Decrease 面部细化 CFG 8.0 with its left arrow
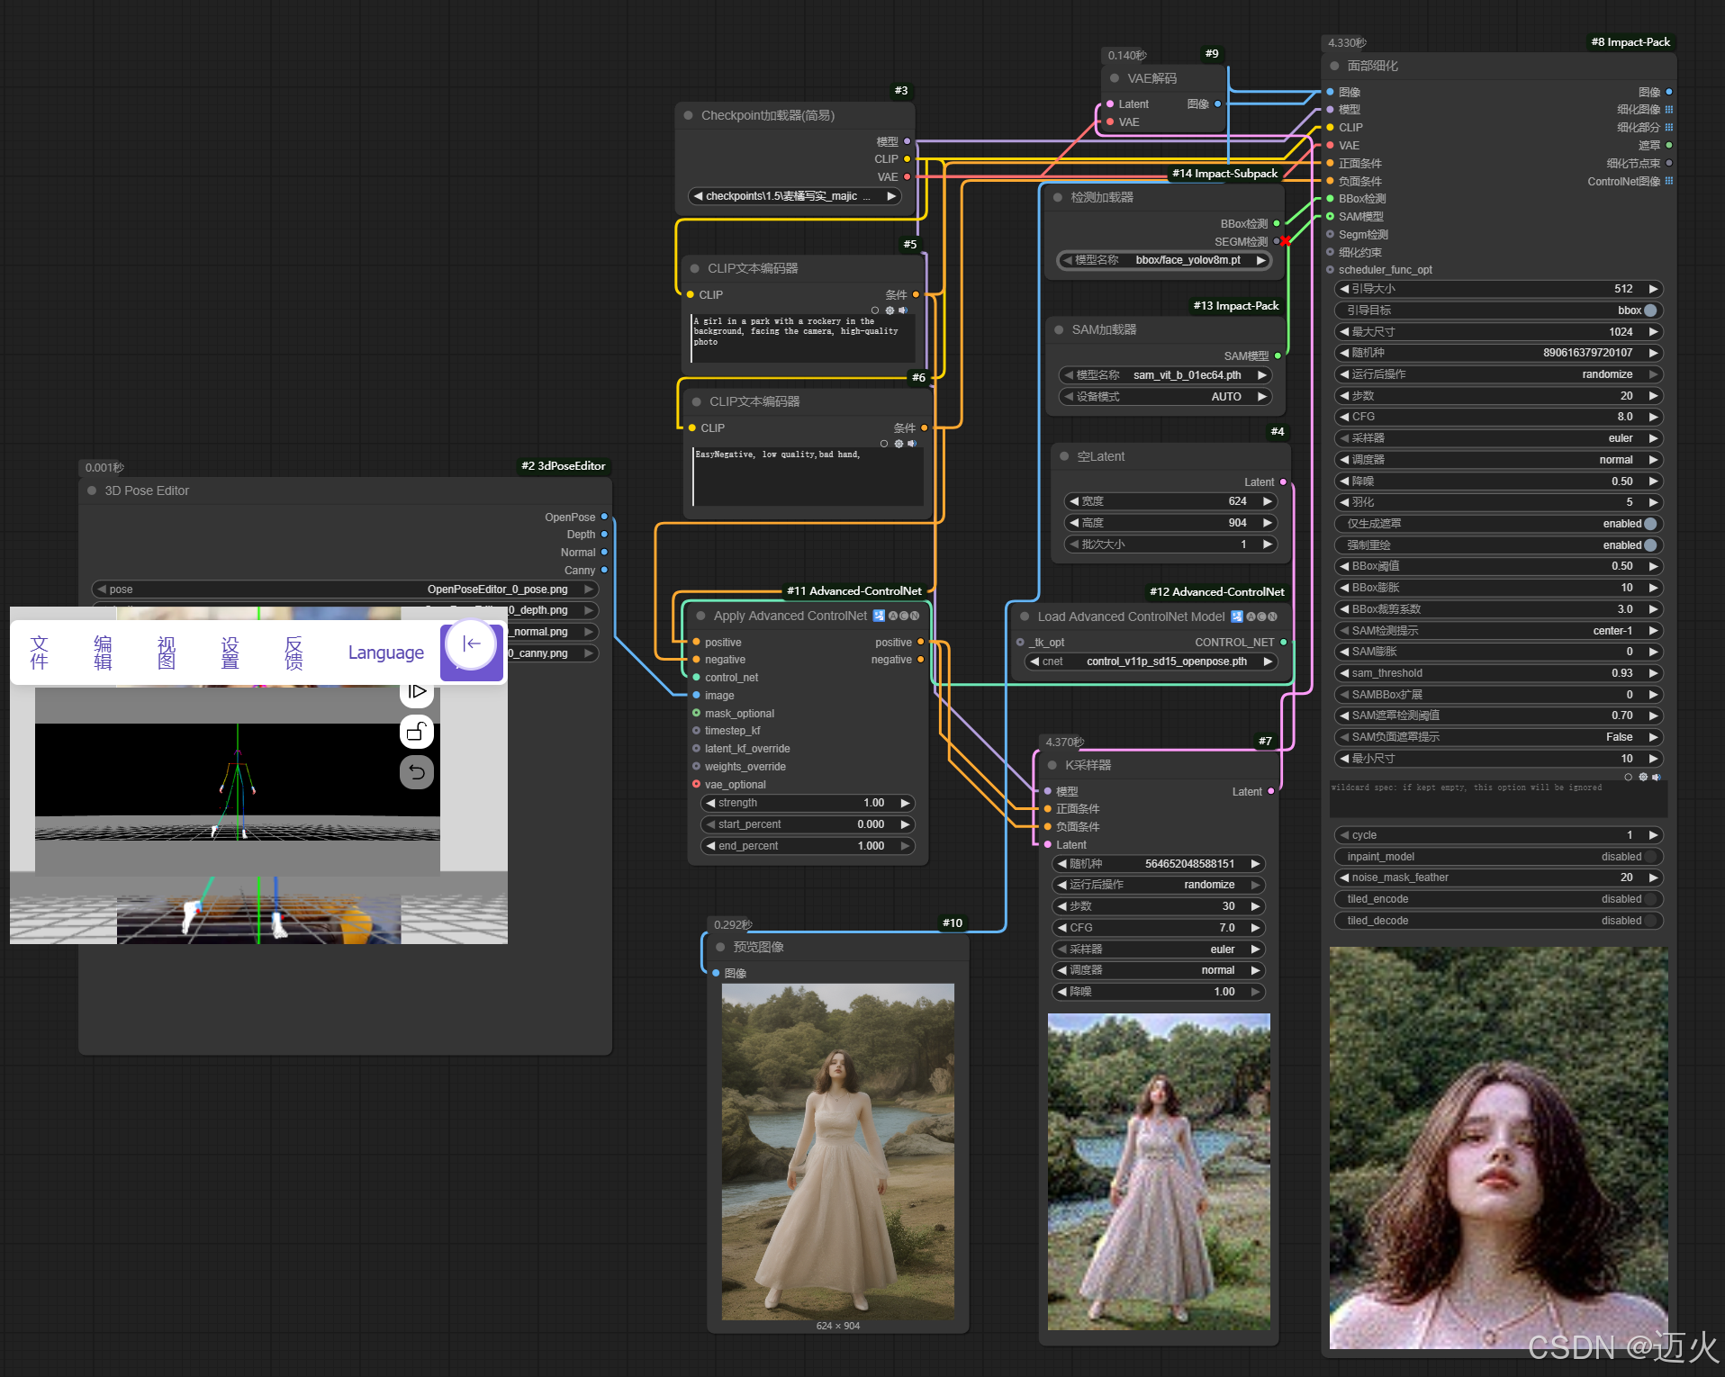Screen dimensions: 1725x1377 pos(1343,417)
